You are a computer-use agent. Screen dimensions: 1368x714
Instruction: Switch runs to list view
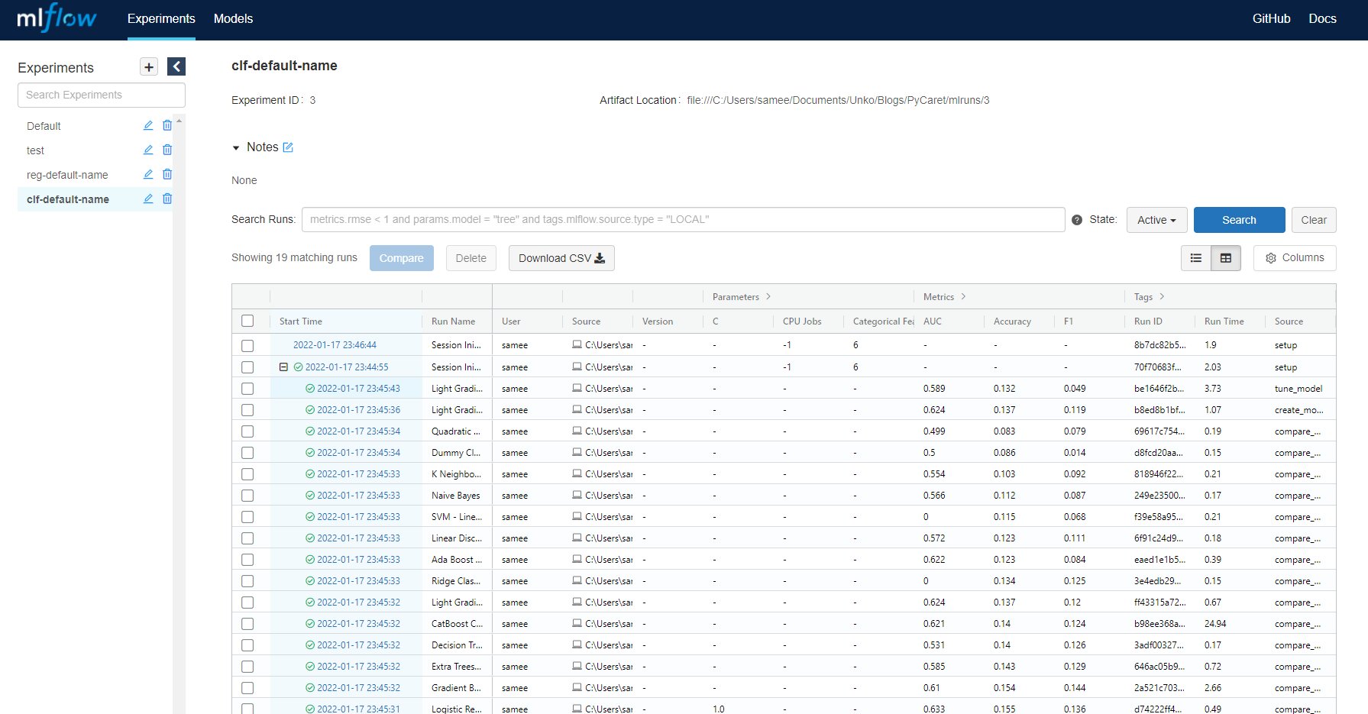pyautogui.click(x=1195, y=258)
